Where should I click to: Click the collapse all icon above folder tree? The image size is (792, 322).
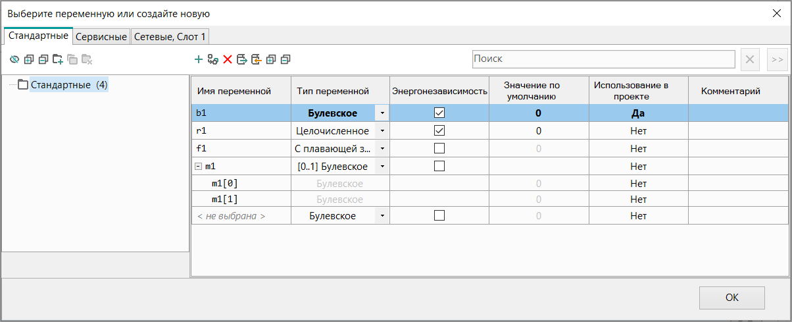point(43,60)
